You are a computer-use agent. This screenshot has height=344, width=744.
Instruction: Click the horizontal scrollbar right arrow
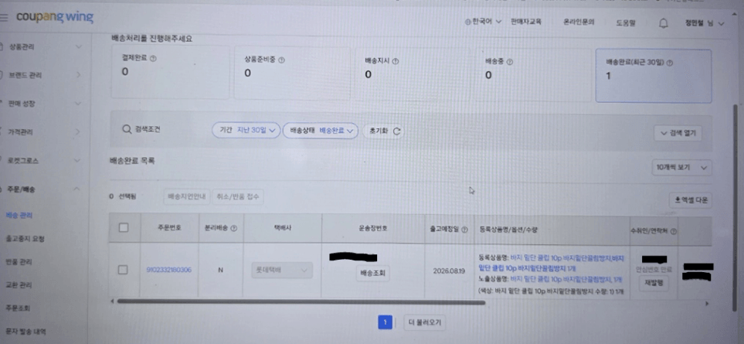point(707,303)
